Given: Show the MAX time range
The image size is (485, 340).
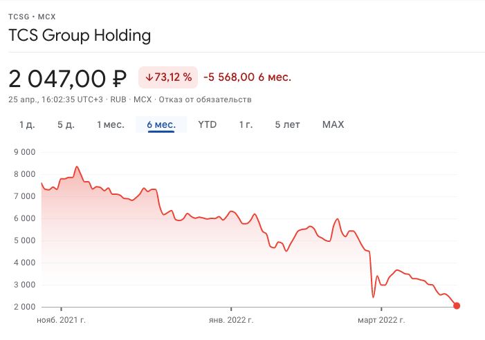Looking at the screenshot, I should point(333,125).
